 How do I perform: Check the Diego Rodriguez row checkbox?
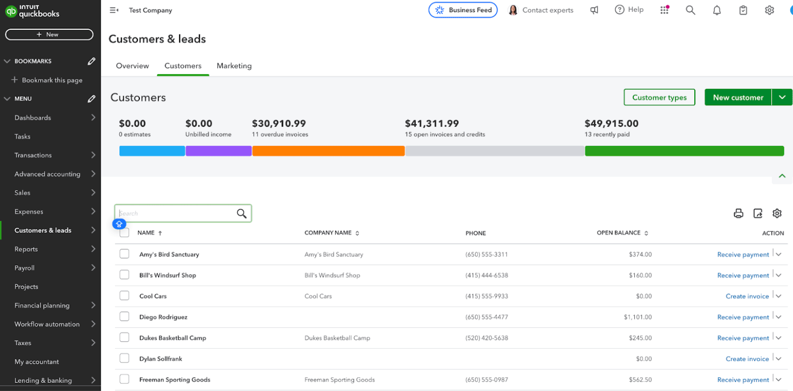[x=125, y=316]
